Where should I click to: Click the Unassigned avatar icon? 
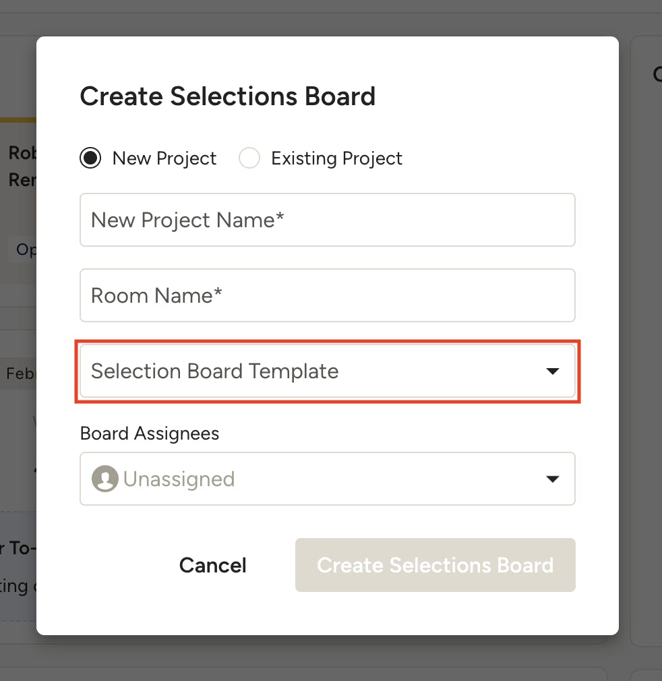(105, 479)
